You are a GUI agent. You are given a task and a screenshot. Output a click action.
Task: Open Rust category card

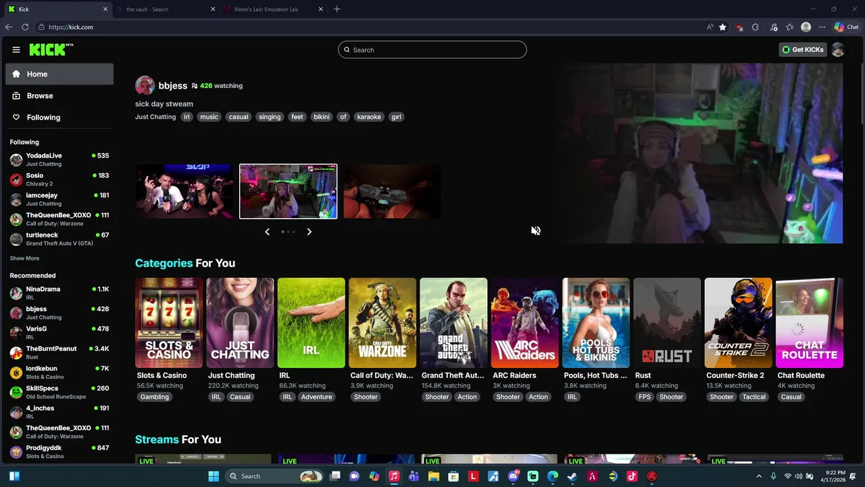[667, 323]
